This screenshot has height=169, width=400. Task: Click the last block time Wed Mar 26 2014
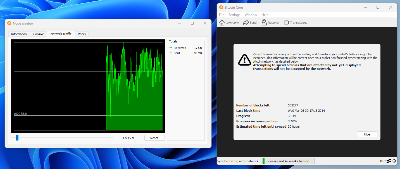click(306, 111)
